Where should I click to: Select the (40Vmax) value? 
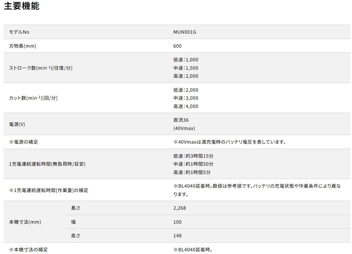tap(184, 128)
